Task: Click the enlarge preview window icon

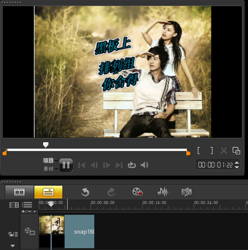Action: coord(236,151)
